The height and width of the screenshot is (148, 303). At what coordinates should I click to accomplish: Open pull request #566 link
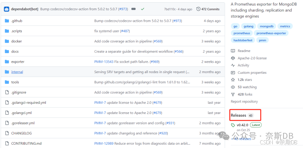tap(178, 52)
